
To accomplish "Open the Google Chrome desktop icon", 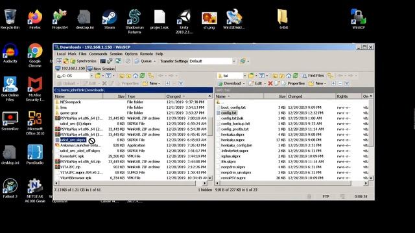I will click(35, 56).
